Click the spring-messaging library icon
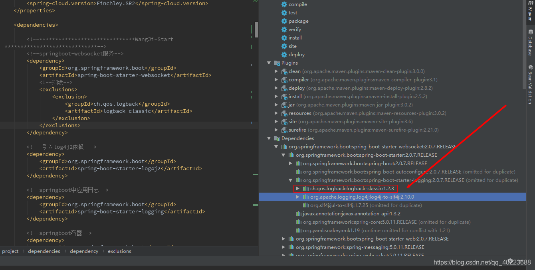Viewport: 535px width, 270px height. point(291,247)
